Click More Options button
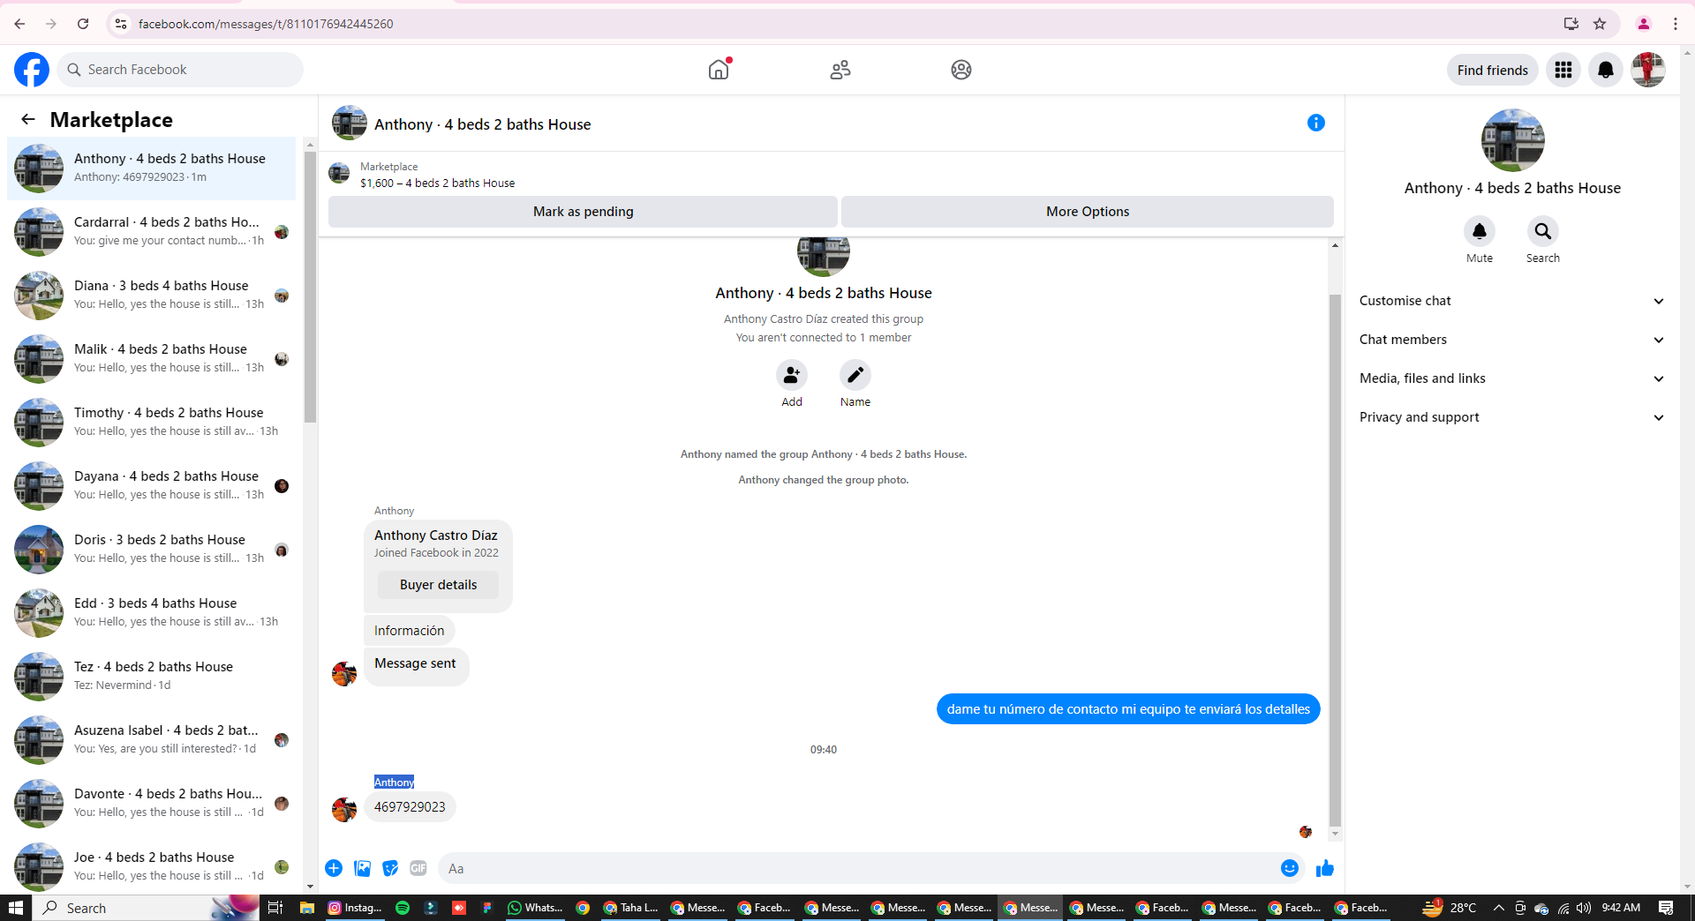Image resolution: width=1695 pixels, height=921 pixels. pos(1088,212)
